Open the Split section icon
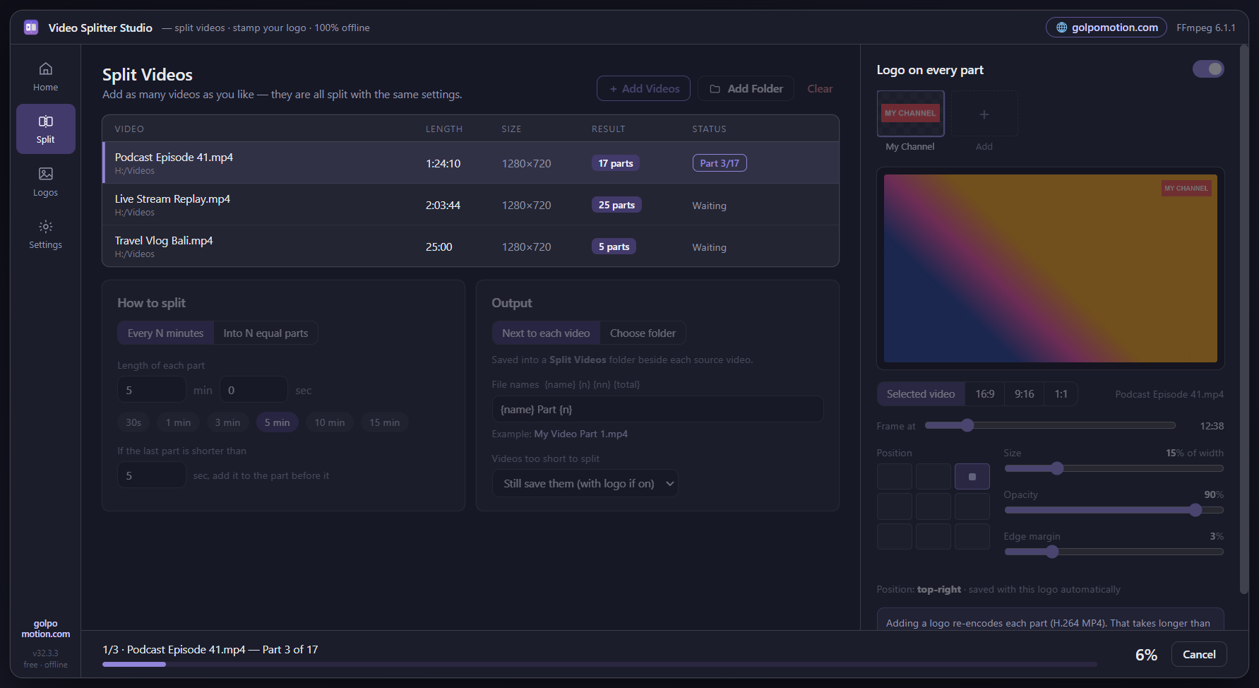Screen dimensions: 1259x688 pyautogui.click(x=45, y=121)
